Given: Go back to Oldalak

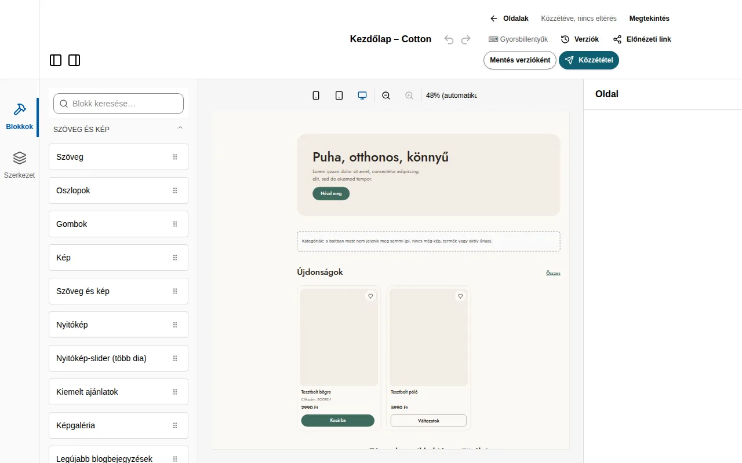Looking at the screenshot, I should pyautogui.click(x=510, y=19).
